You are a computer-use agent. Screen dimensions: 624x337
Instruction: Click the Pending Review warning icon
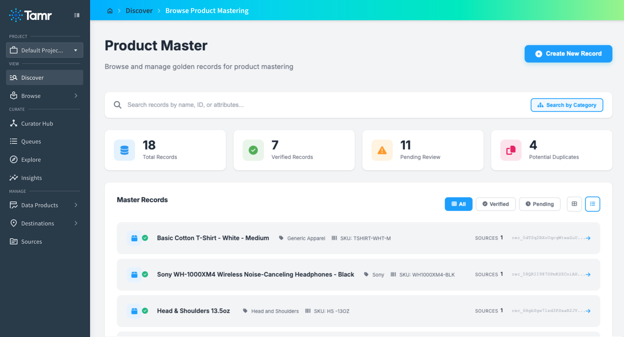pos(382,150)
